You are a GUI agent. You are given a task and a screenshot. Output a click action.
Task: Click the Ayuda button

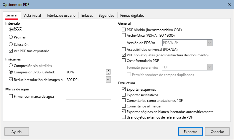pos(17,131)
